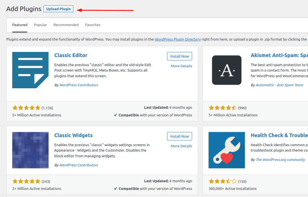
Task: Click the Classic Editor plugin icon
Action: [x=30, y=70]
